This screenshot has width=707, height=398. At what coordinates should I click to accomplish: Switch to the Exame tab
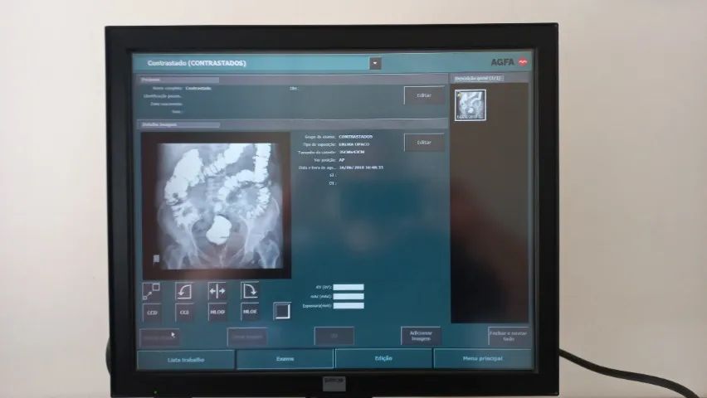tap(285, 359)
